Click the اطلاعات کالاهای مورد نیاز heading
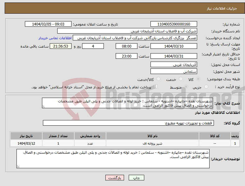Viewport: 245px width, 186px height. click(x=217, y=113)
